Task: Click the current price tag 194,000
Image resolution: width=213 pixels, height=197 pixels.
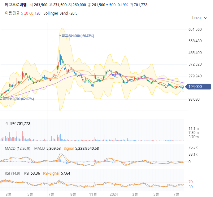Action: 198,87
